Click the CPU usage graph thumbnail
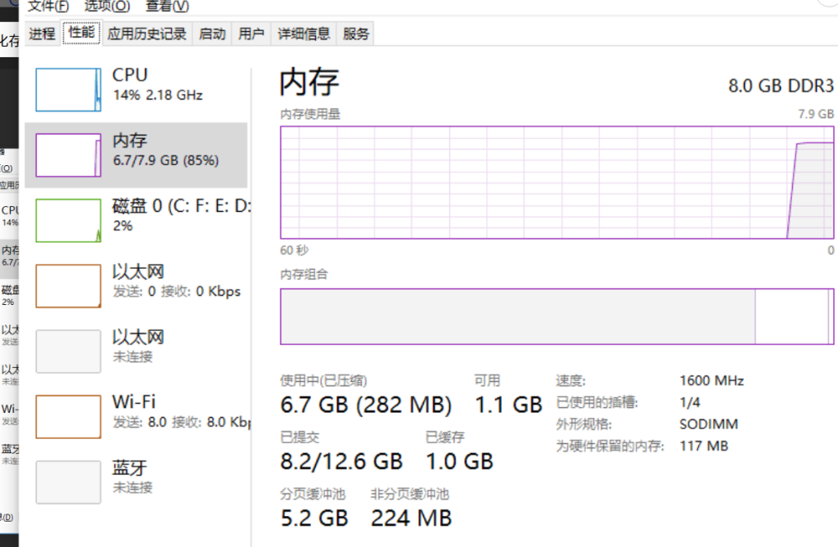 [x=68, y=89]
